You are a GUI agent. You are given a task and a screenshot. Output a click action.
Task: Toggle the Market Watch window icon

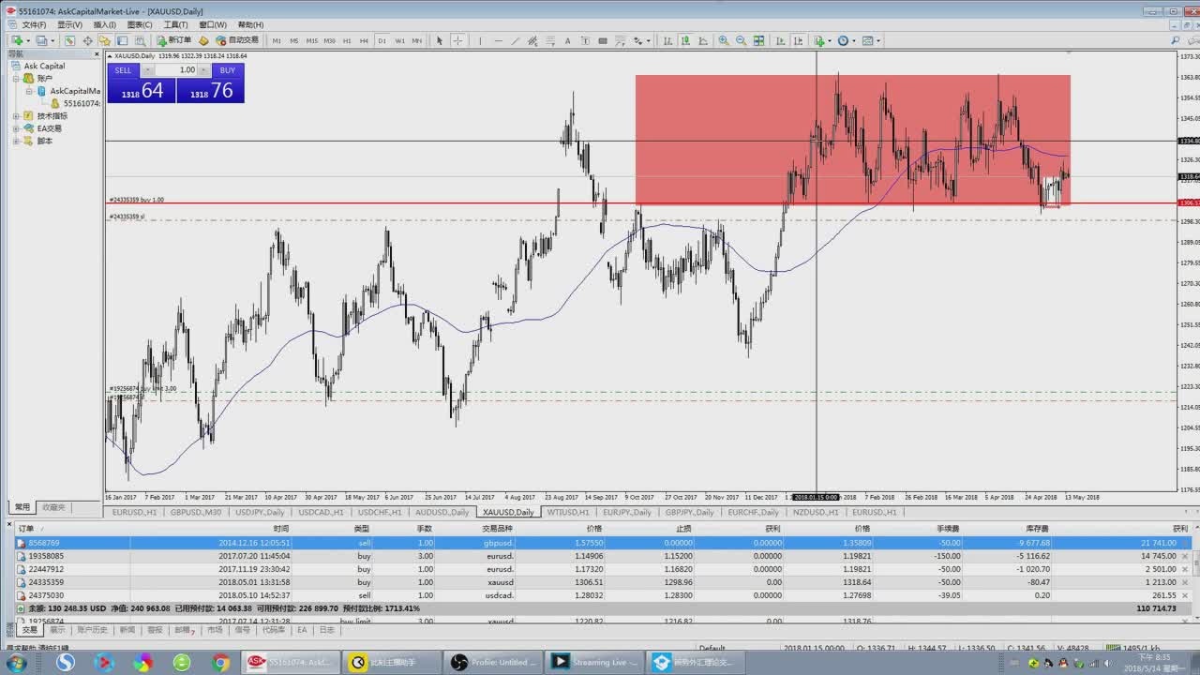coord(69,40)
